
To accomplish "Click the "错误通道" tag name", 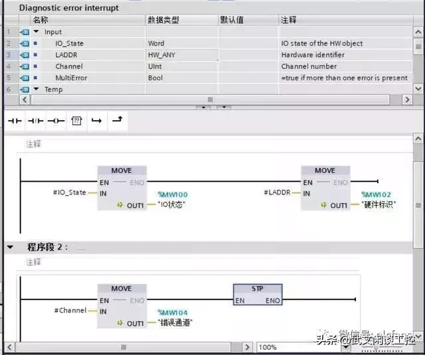I will click(175, 322).
